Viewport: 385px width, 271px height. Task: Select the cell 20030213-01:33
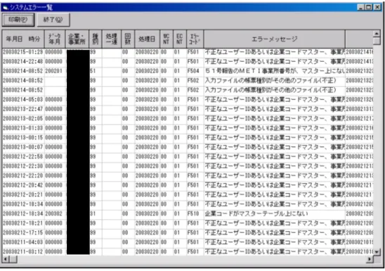point(23,128)
